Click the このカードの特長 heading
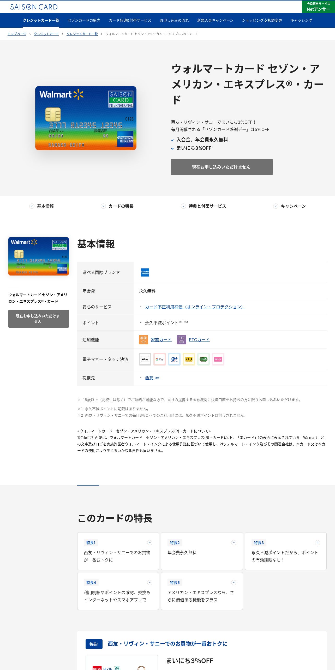 pyautogui.click(x=115, y=518)
